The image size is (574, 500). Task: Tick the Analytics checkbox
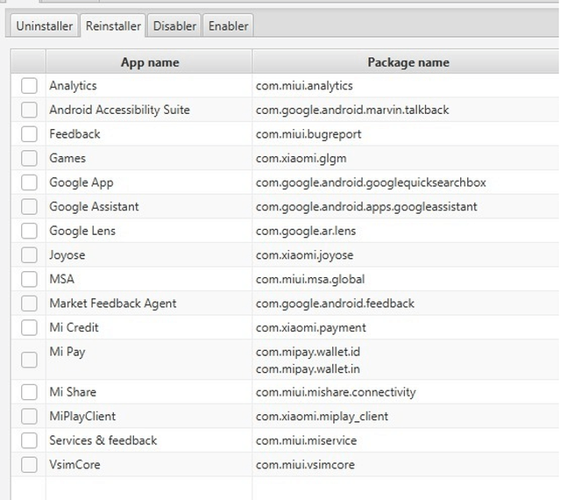[29, 86]
